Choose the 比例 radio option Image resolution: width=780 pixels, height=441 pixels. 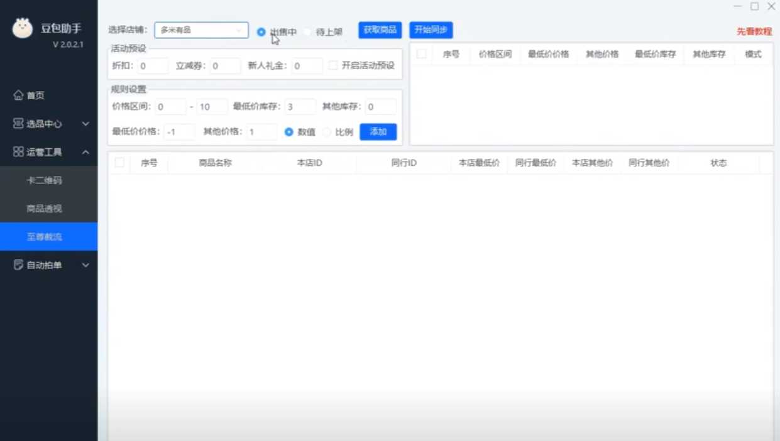coord(327,132)
